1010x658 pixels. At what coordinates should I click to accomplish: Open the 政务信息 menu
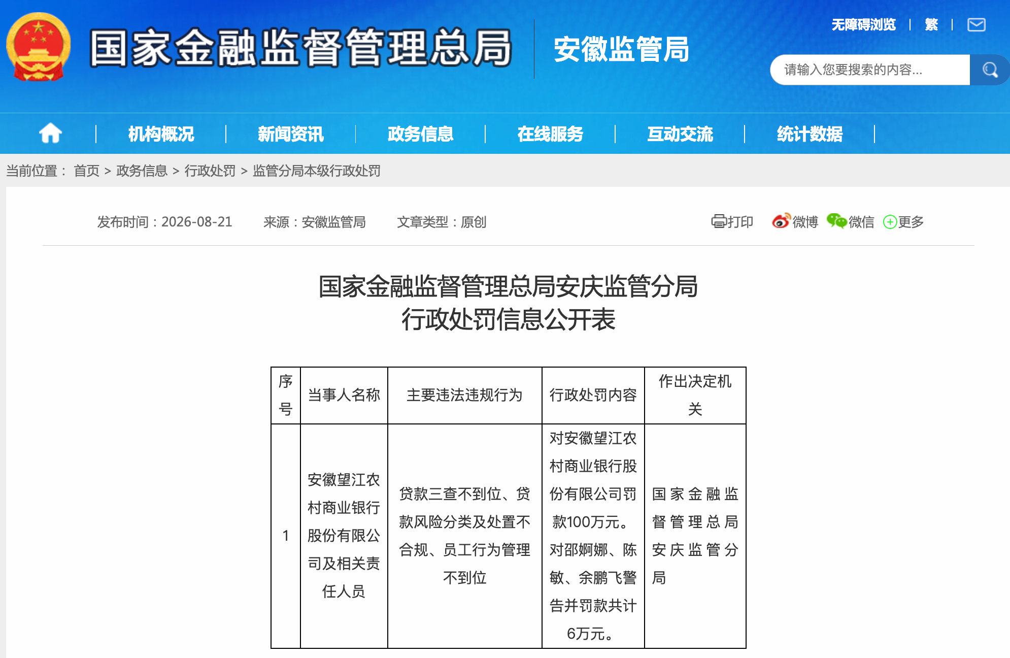pyautogui.click(x=420, y=134)
